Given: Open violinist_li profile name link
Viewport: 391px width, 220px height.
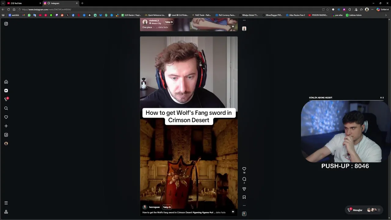Looking at the screenshot, I should [154, 20].
